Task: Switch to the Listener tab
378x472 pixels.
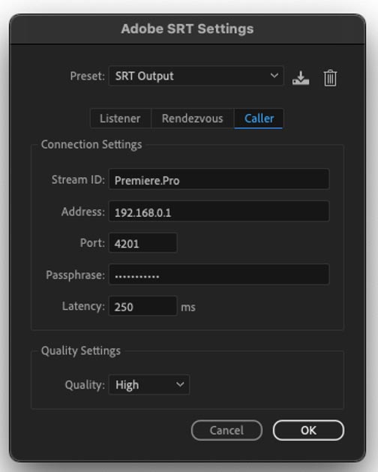Action: pos(120,119)
